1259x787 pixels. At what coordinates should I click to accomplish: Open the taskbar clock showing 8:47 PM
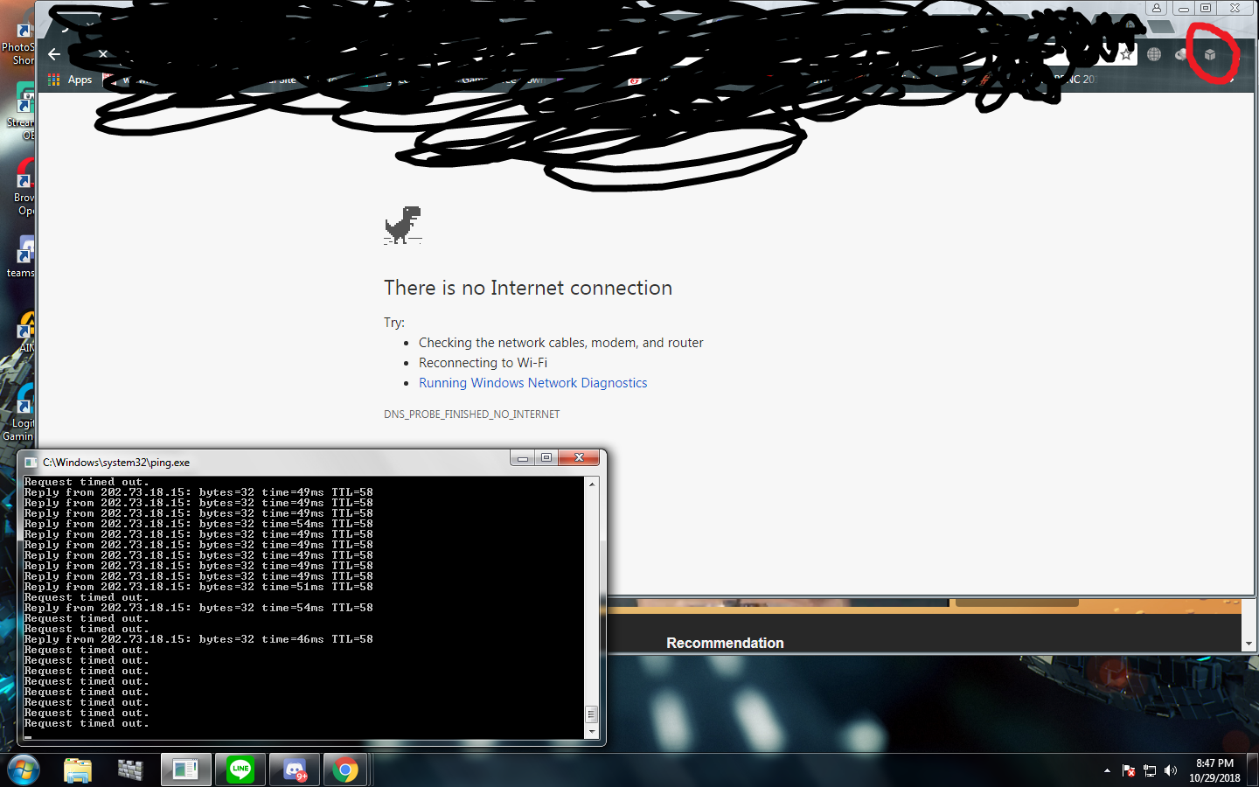tap(1214, 770)
